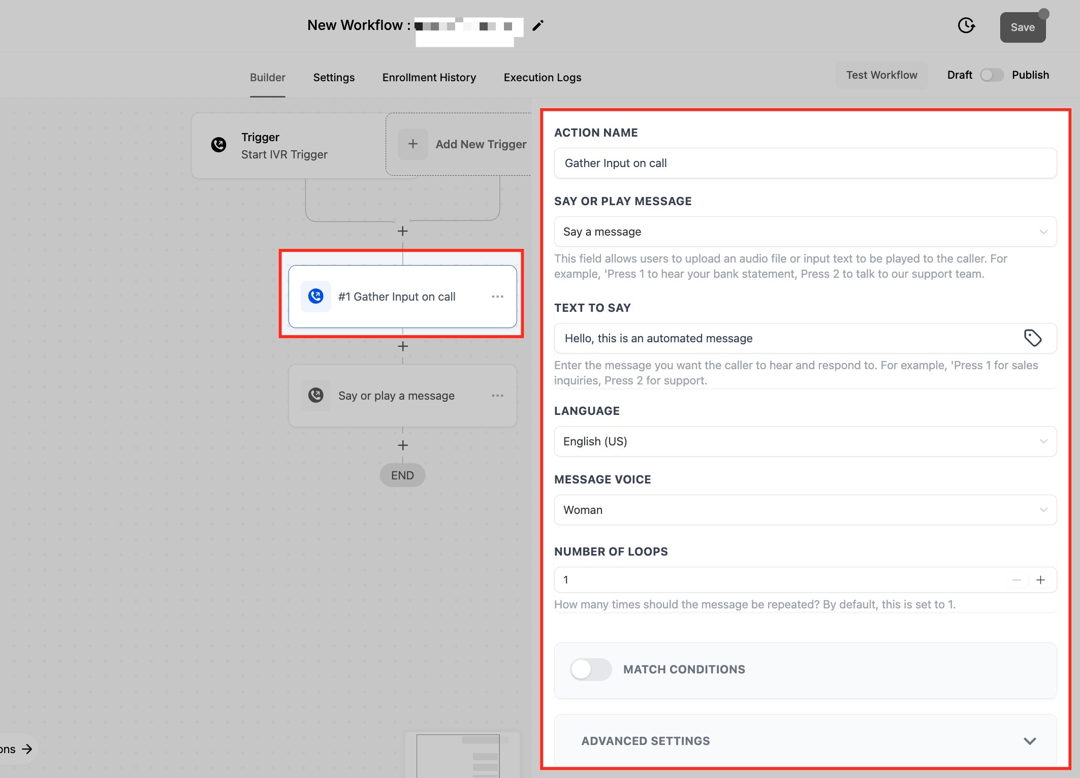This screenshot has width=1080, height=778.
Task: Open version history clock icon
Action: coord(966,26)
